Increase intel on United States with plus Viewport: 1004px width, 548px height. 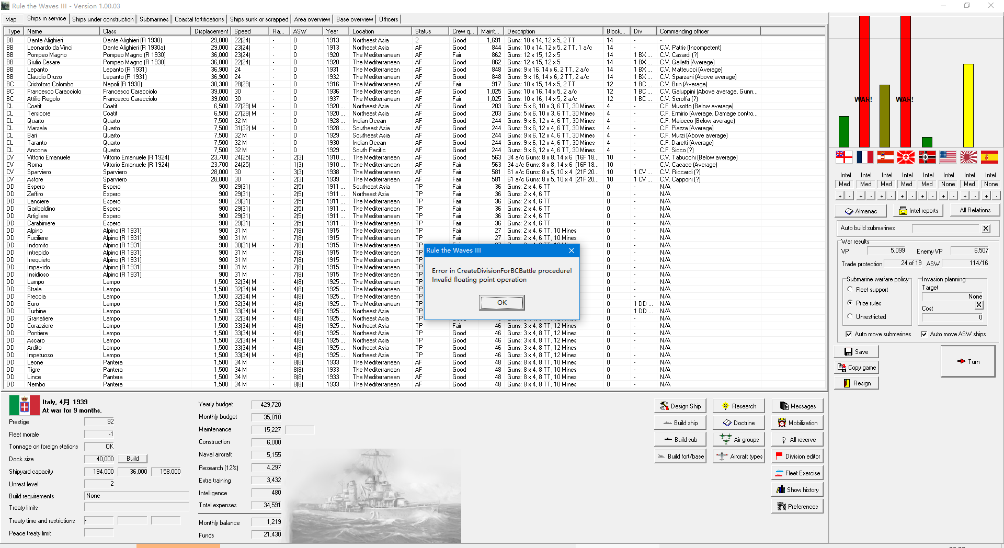(944, 196)
